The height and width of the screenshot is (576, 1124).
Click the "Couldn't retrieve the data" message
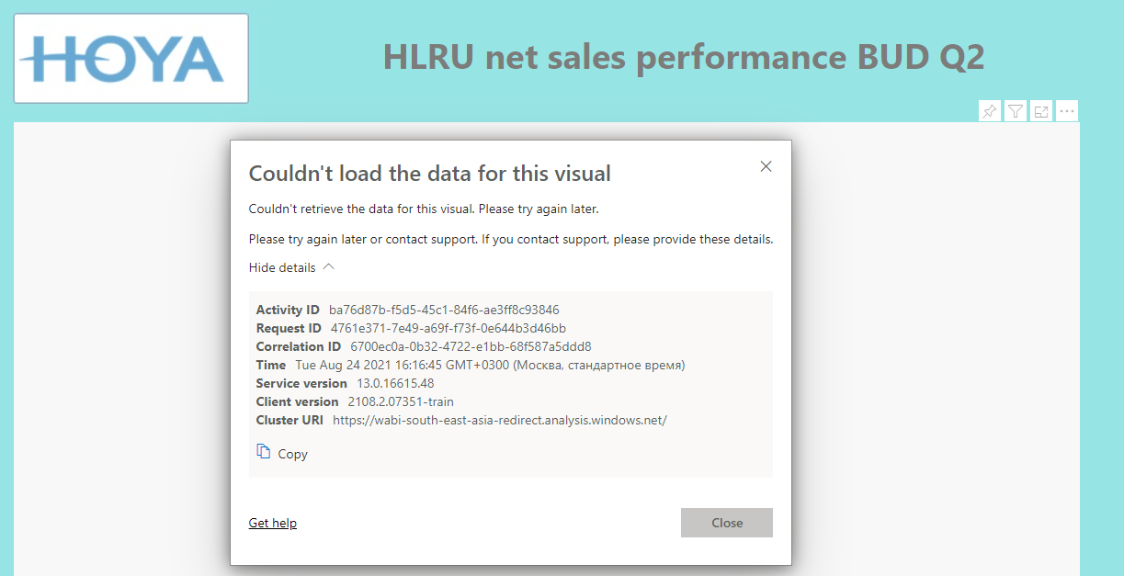(424, 209)
